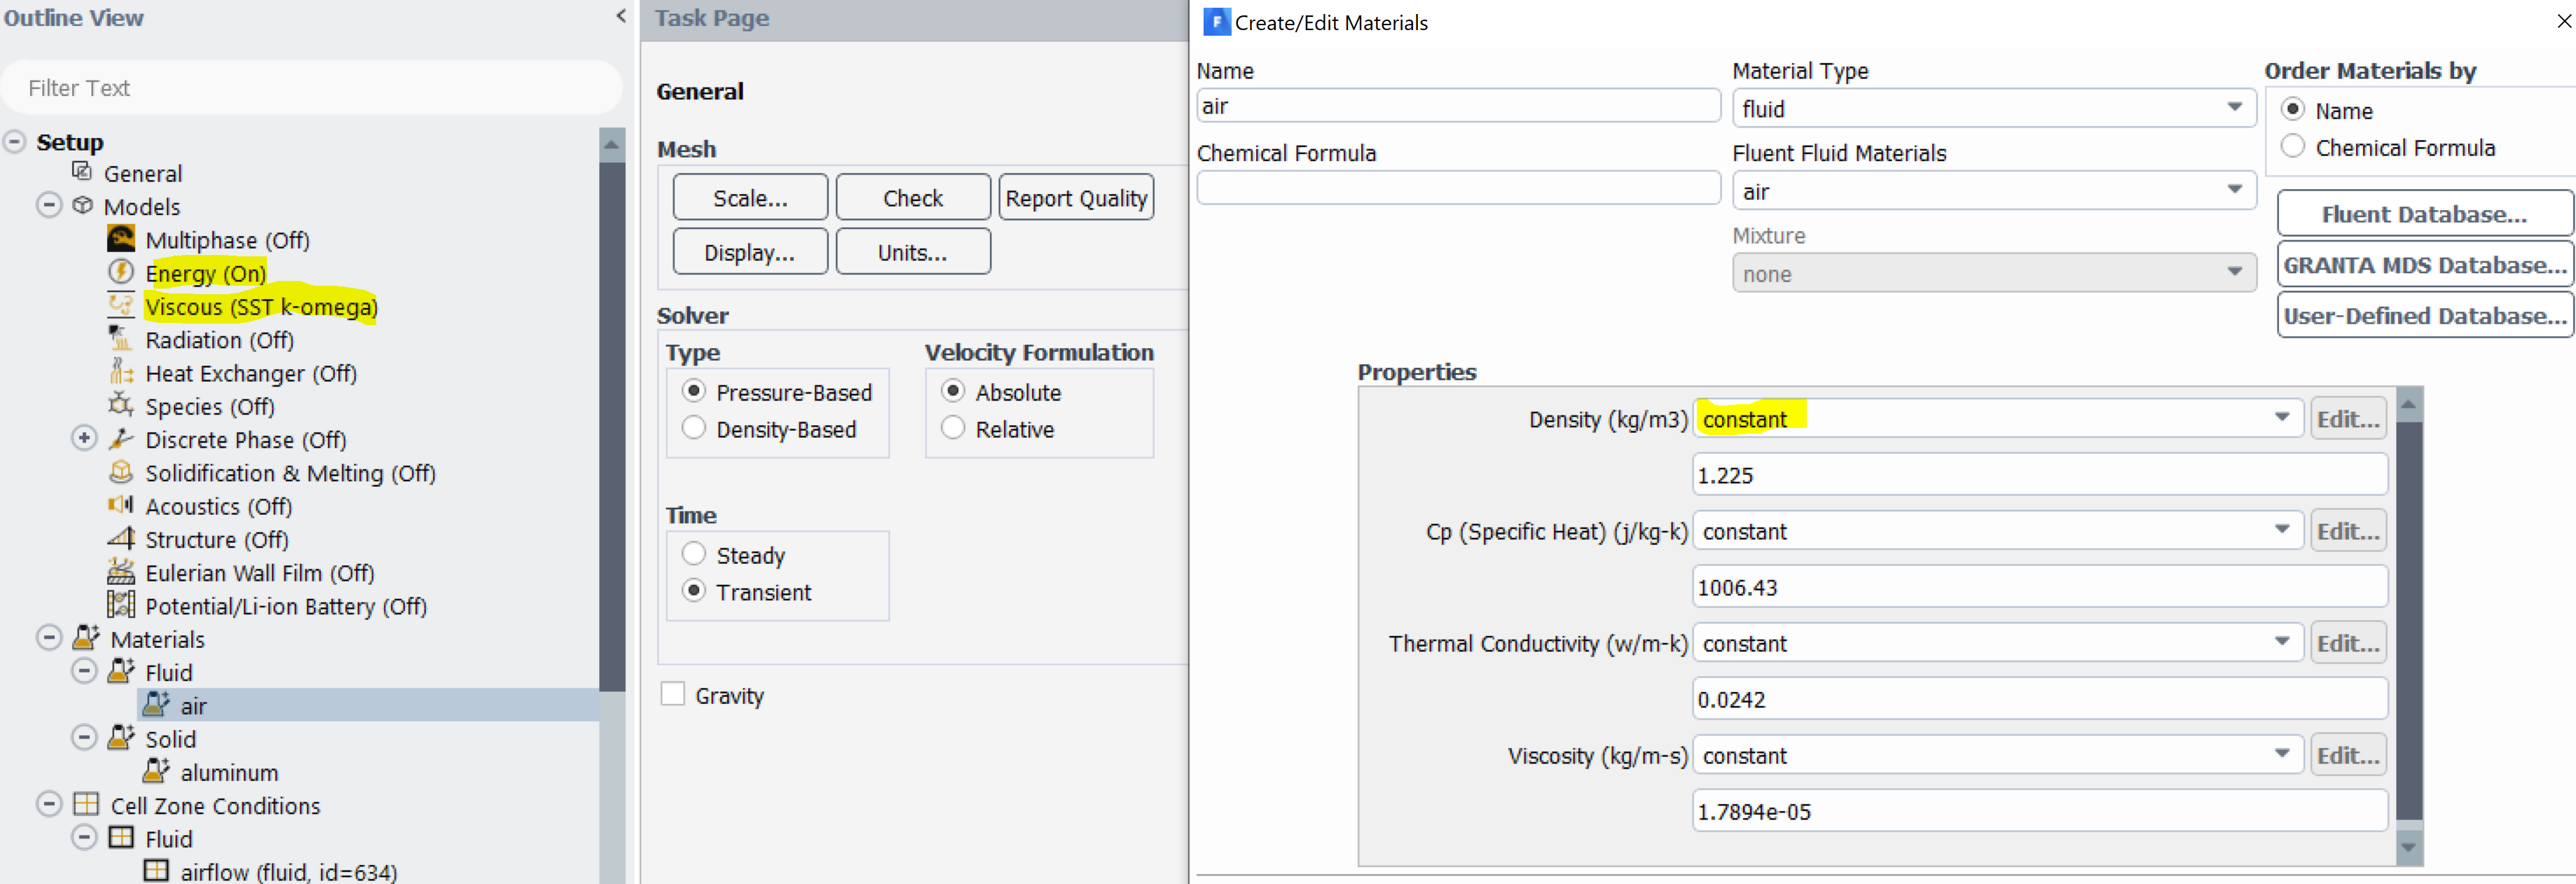Click the Heat Exchanger model icon
The image size is (2576, 884).
click(x=121, y=372)
